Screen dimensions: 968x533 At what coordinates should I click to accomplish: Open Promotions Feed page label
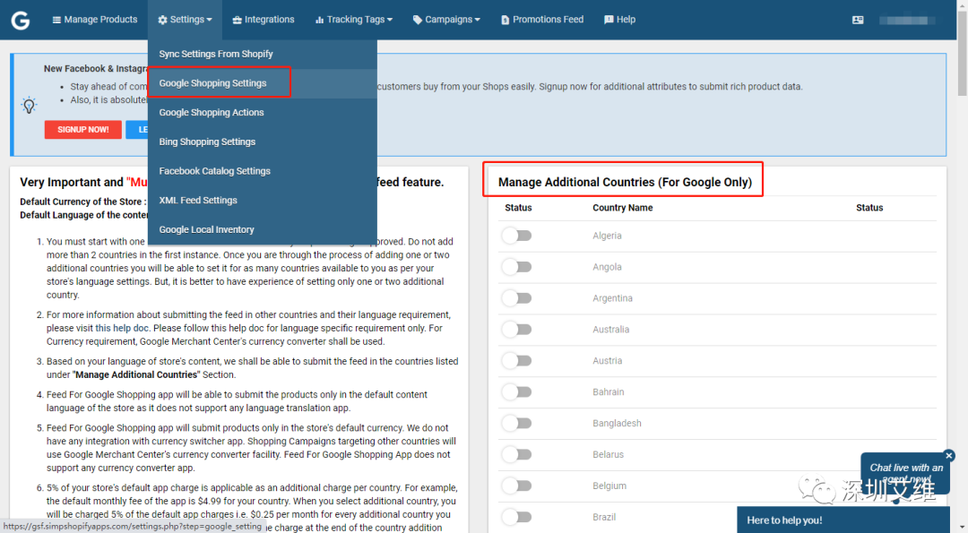(548, 20)
